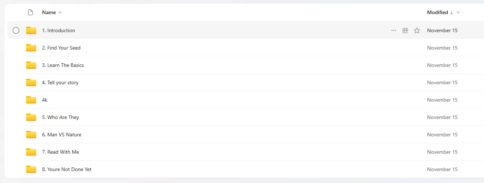Click the Modified column header label

(x=437, y=12)
